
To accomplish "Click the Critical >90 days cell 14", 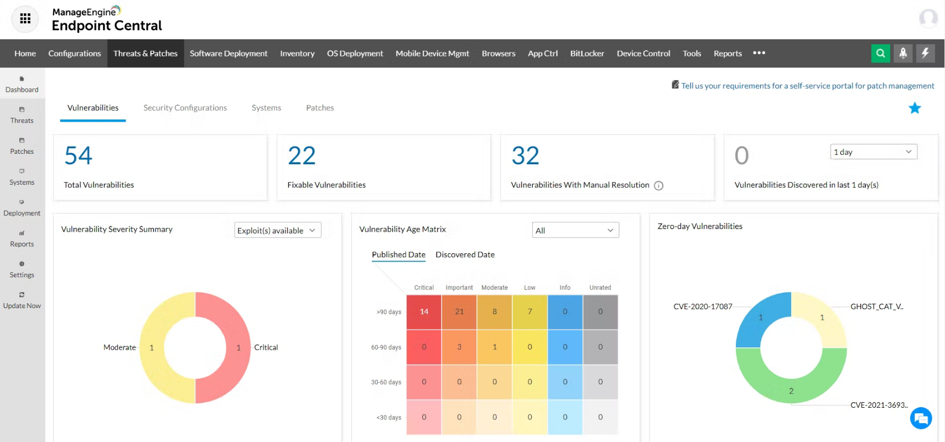I will pos(424,312).
